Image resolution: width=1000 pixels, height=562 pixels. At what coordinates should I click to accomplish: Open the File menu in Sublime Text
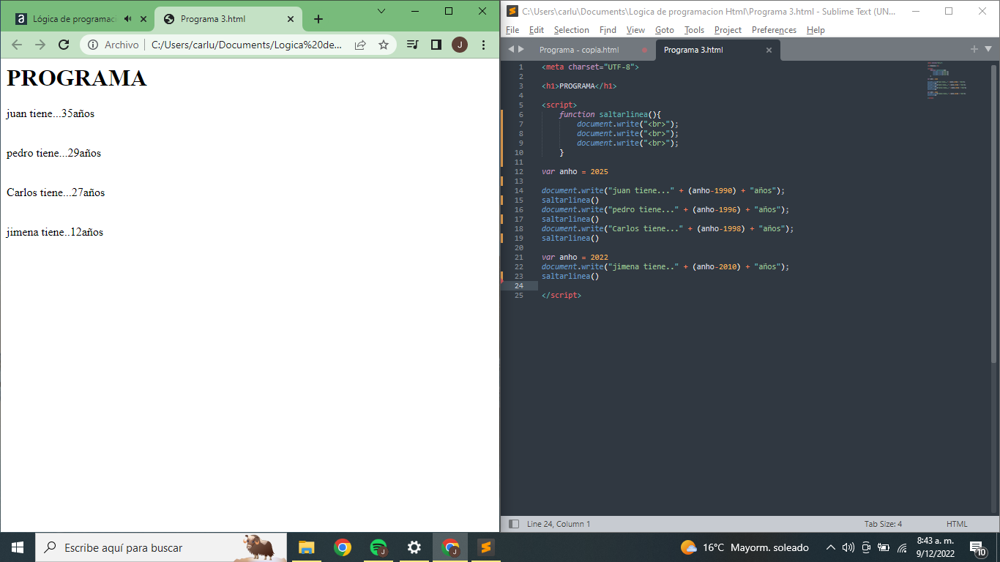(512, 30)
